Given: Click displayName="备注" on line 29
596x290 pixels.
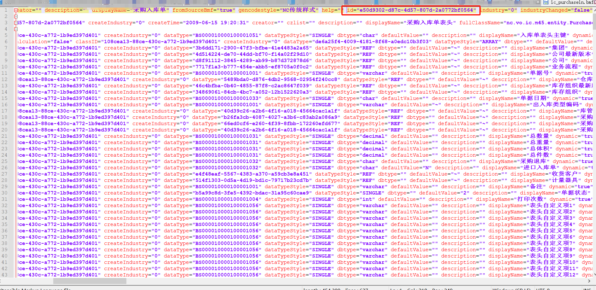Looking at the screenshot, I should (x=517, y=187).
